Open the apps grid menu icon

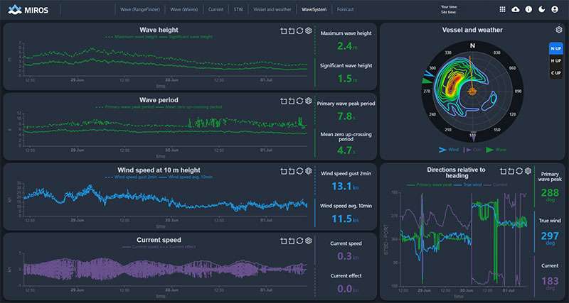pos(502,10)
